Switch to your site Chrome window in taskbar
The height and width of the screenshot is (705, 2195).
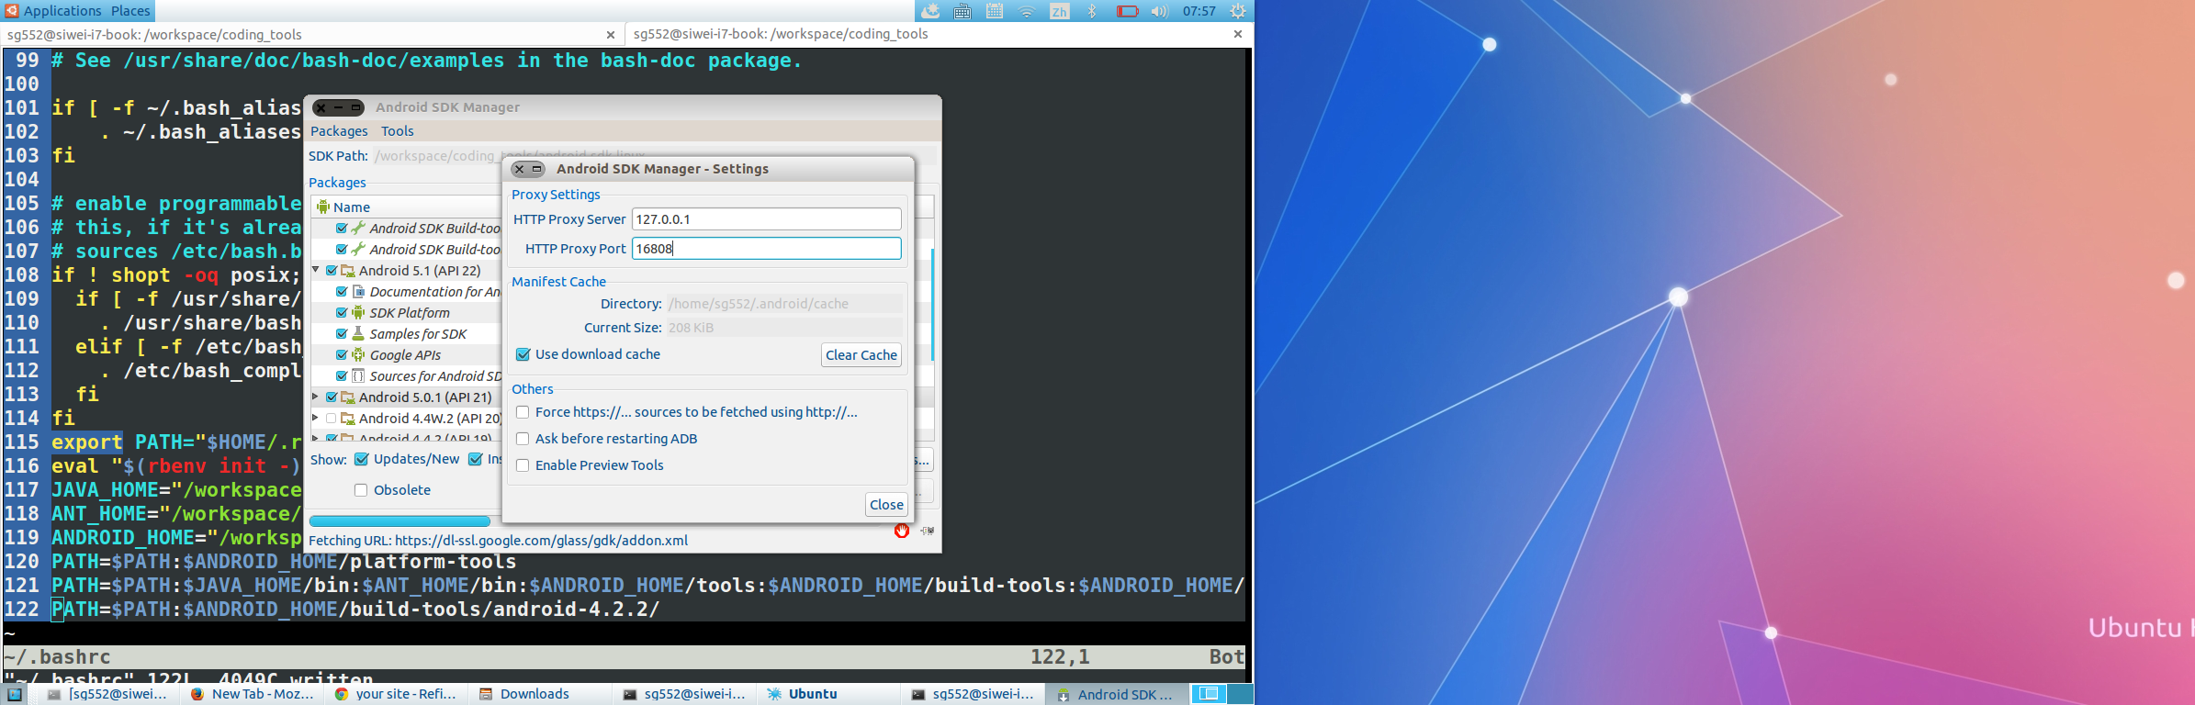point(397,694)
